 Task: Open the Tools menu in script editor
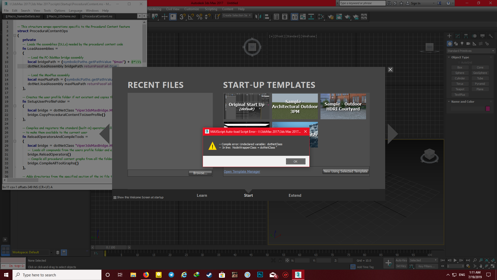click(47, 11)
